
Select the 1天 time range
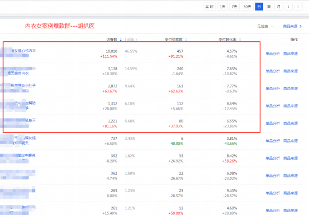pyautogui.click(x=222, y=7)
